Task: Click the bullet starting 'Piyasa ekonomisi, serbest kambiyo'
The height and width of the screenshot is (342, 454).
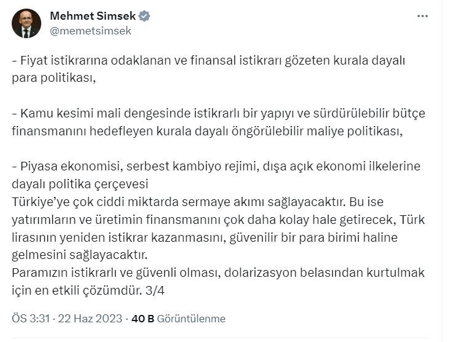Action: pyautogui.click(x=216, y=175)
